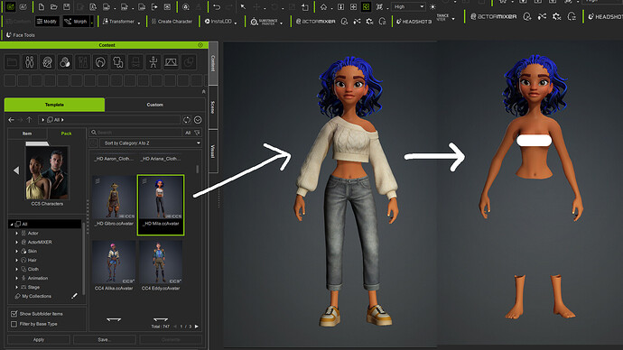Viewport: 623px width, 350px height.
Task: Click the Apply button
Action: pyautogui.click(x=39, y=340)
